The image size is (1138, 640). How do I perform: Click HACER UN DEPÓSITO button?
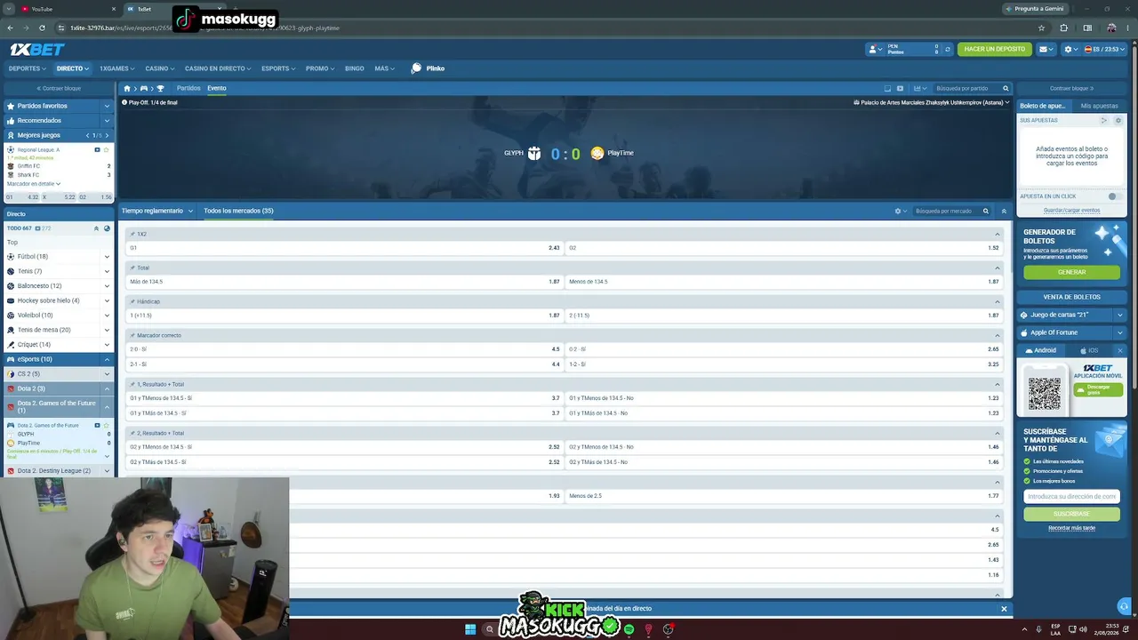(995, 50)
